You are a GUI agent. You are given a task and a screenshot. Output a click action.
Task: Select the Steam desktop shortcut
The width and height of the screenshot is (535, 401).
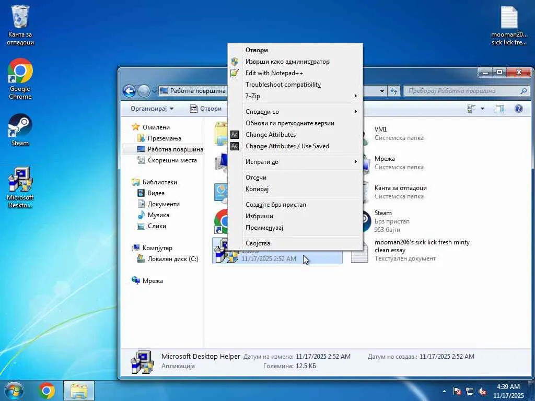coord(20,130)
